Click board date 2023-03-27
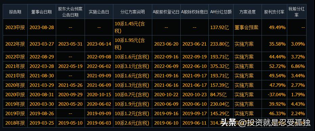 tap(42, 44)
